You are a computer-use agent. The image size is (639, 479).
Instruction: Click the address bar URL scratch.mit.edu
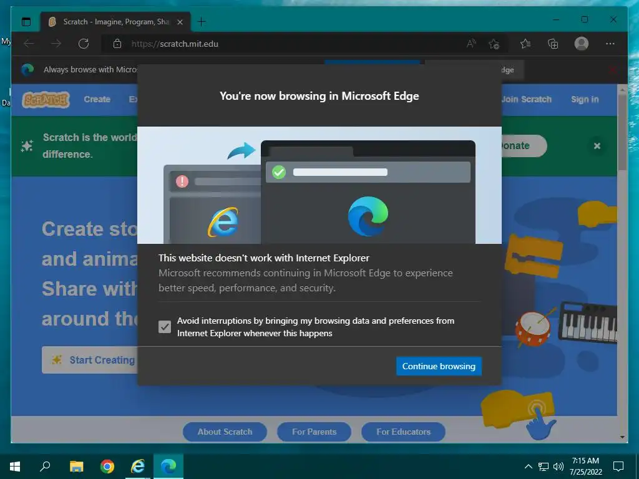click(175, 44)
